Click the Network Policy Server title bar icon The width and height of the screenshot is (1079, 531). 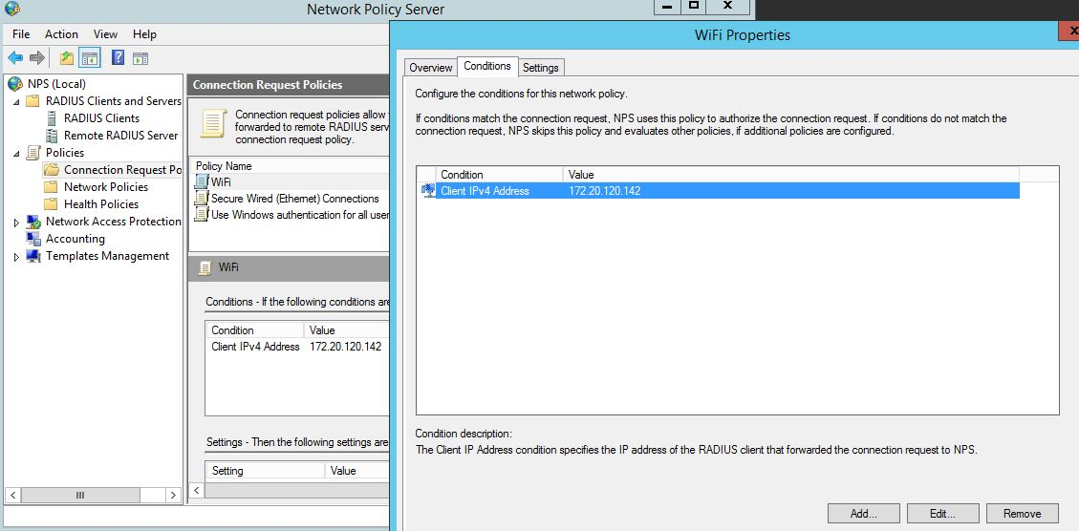pos(12,9)
